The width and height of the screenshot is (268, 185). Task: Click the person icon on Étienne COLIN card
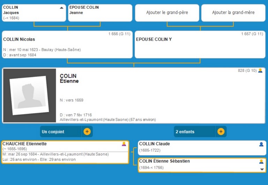pyautogui.click(x=260, y=71)
